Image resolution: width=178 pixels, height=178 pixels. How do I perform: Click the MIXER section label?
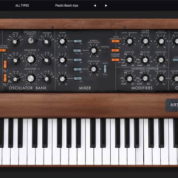pyautogui.click(x=85, y=88)
